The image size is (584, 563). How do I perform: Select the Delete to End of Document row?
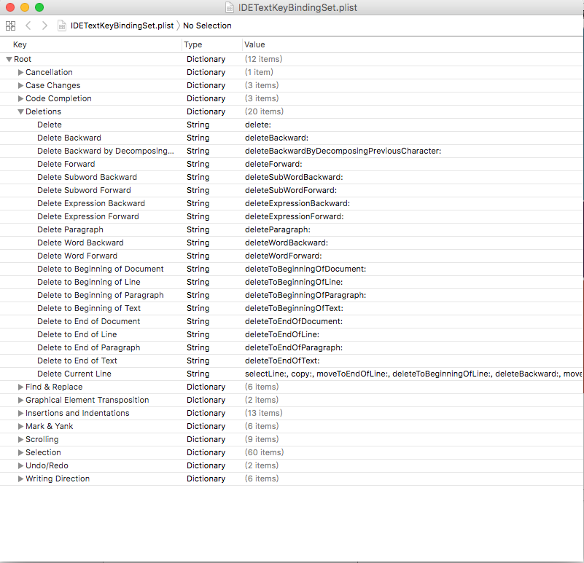pyautogui.click(x=88, y=321)
